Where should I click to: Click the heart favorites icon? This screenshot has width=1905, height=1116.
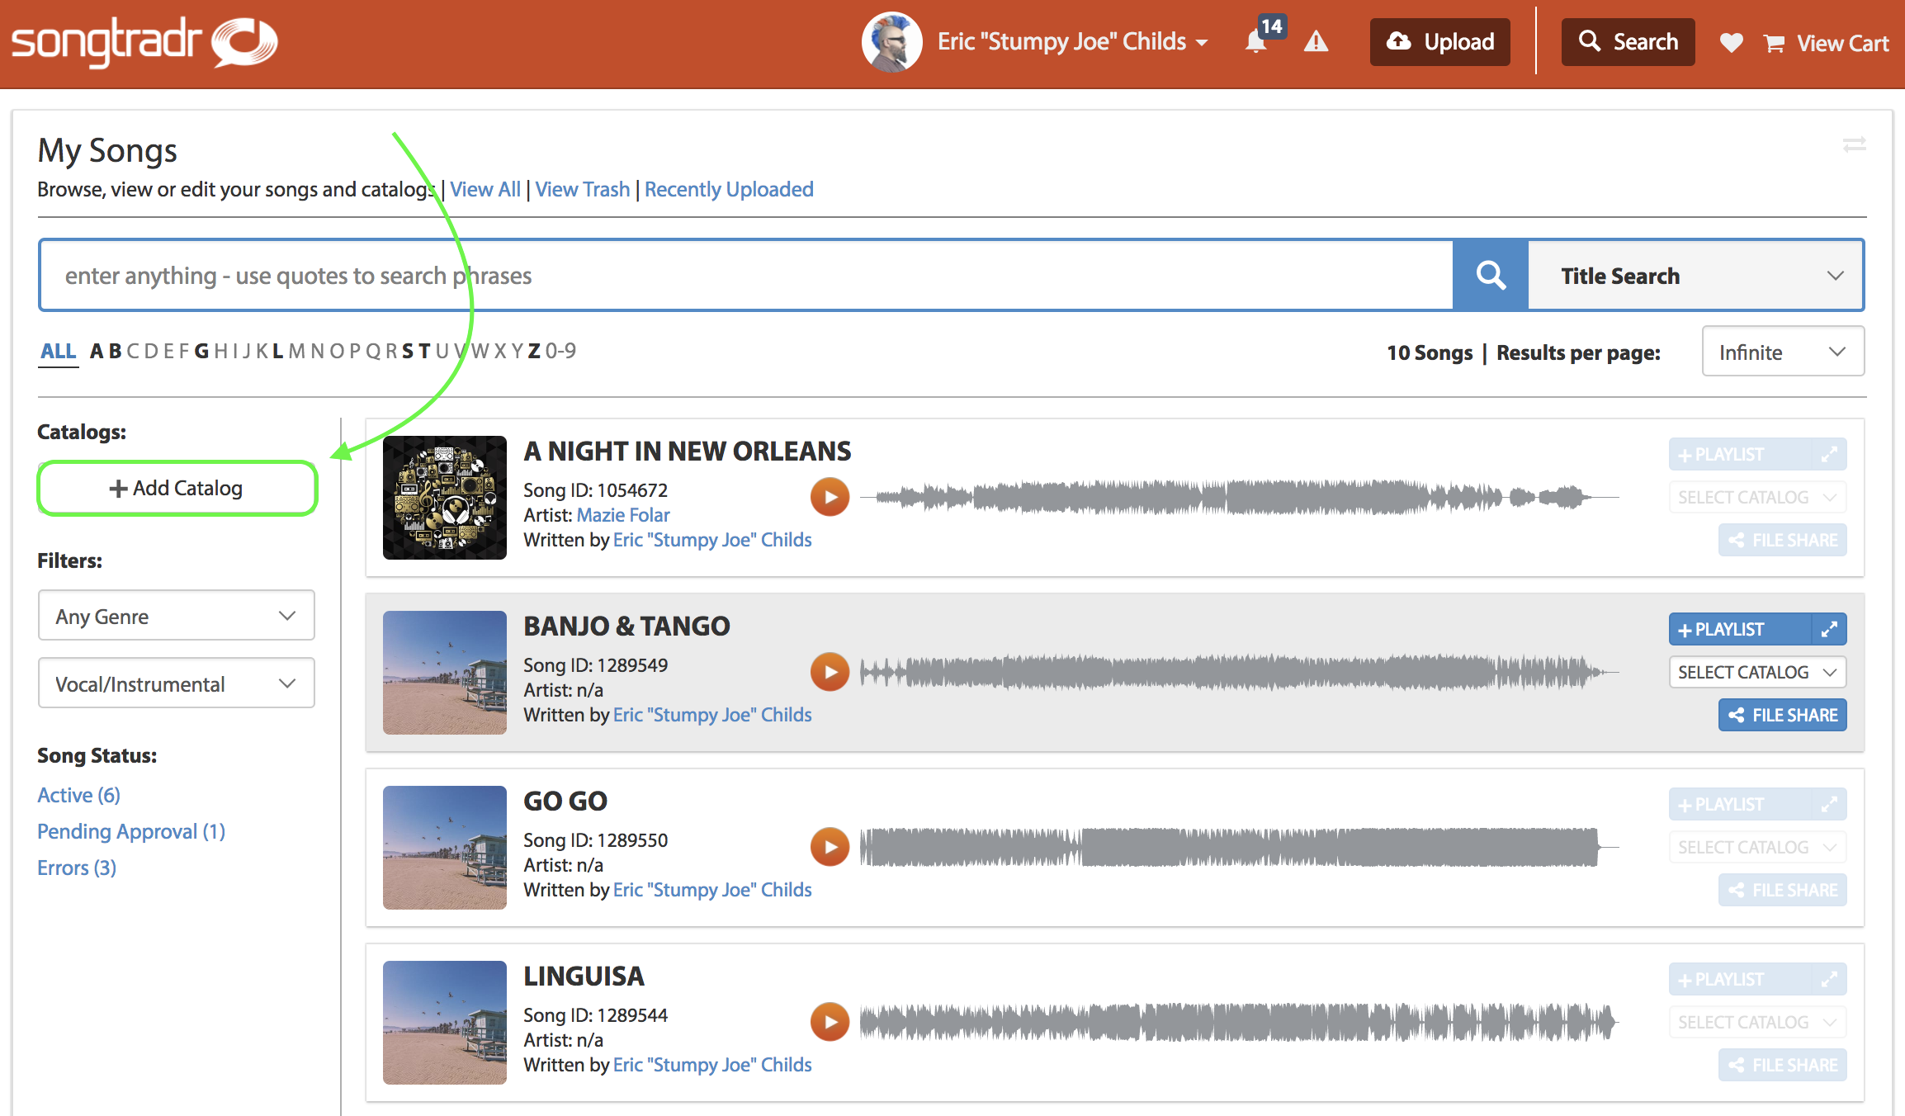(x=1731, y=42)
